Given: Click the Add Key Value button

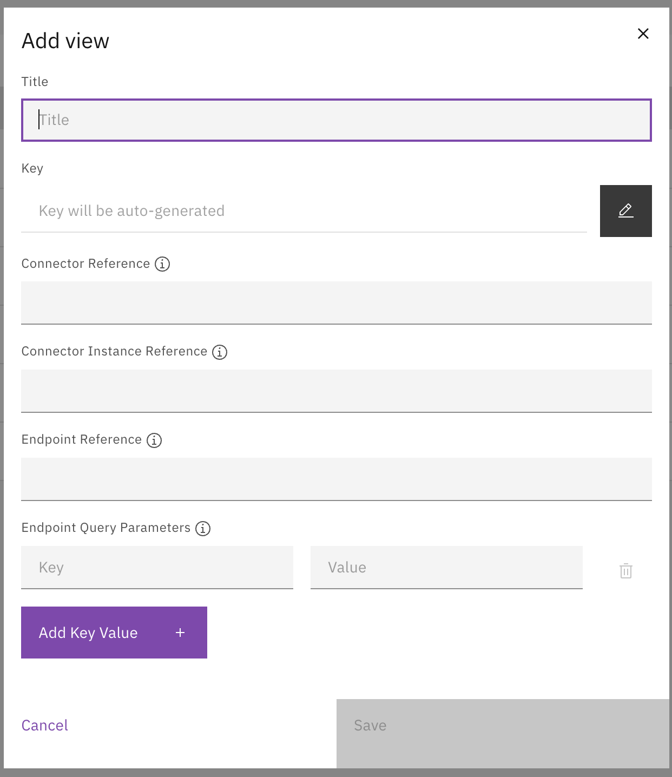Looking at the screenshot, I should (x=114, y=632).
